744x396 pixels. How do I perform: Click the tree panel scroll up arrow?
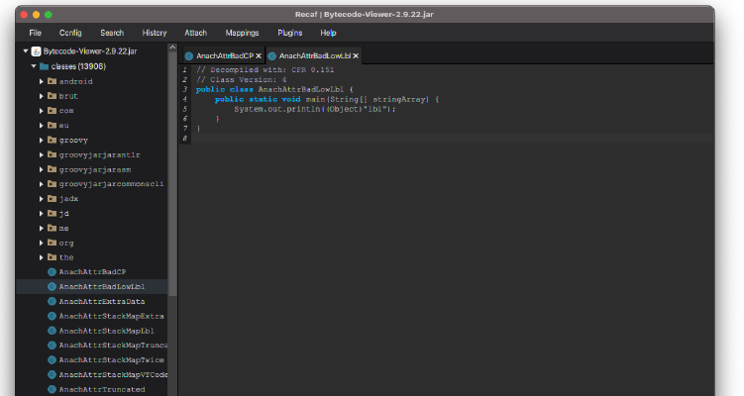pos(172,48)
